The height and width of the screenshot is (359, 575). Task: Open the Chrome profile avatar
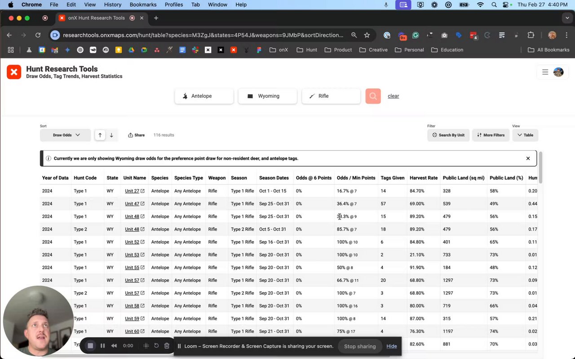pyautogui.click(x=553, y=35)
